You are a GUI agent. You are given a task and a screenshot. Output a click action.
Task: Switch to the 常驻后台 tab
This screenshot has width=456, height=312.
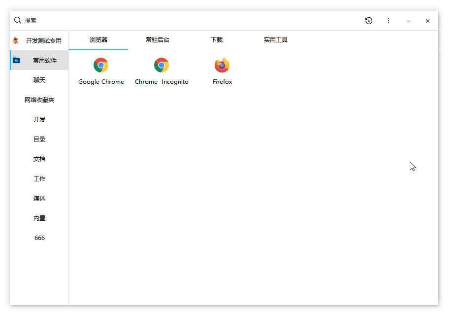(157, 40)
